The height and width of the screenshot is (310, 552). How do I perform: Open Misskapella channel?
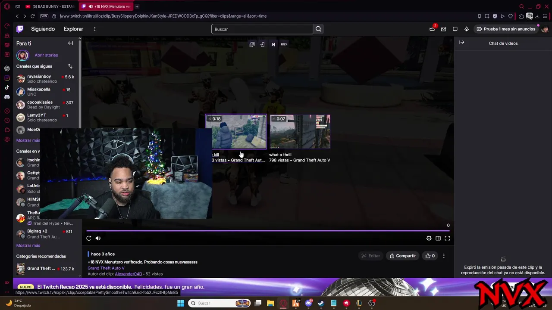(46, 92)
